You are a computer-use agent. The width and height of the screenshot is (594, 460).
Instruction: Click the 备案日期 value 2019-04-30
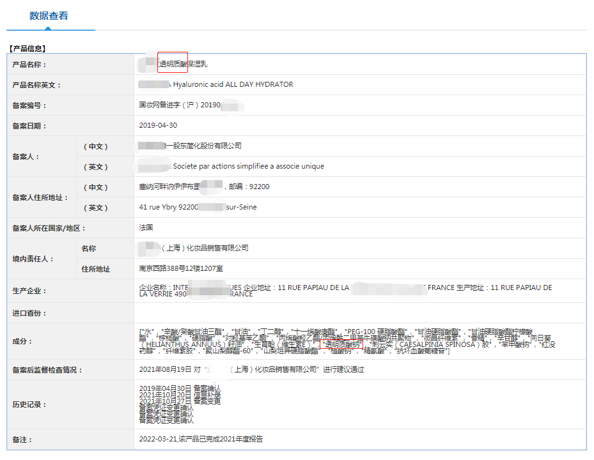coord(158,125)
